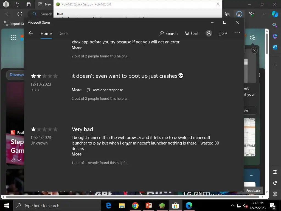Refresh the Edge page
Viewport: 281px width, 211px height.
pos(20,14)
